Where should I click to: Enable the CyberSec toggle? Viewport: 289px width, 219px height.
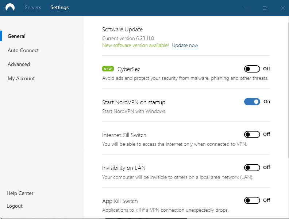(252, 69)
